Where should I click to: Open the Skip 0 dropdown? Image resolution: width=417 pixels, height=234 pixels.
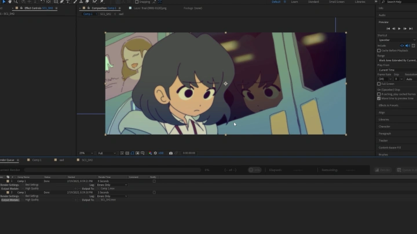[398, 79]
